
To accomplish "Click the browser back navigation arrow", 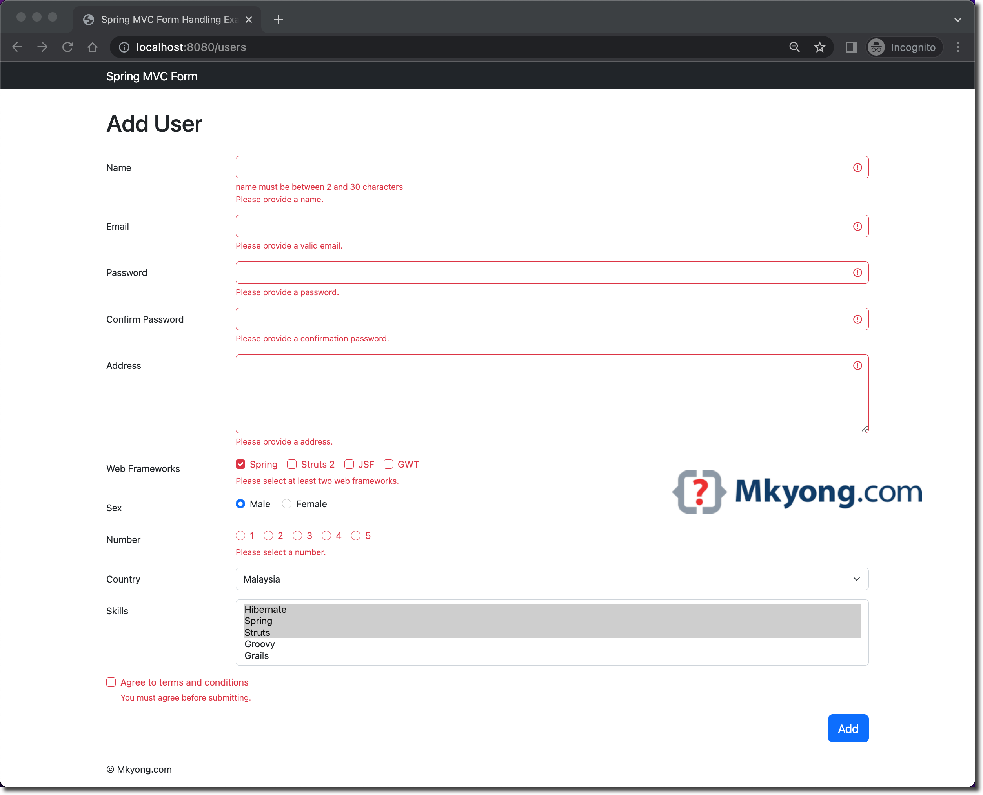I will tap(17, 47).
